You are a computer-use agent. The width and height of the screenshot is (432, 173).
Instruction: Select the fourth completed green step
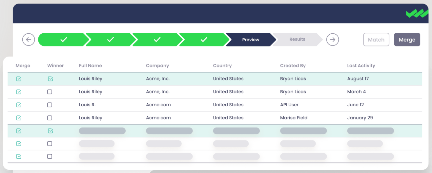tap(204, 40)
